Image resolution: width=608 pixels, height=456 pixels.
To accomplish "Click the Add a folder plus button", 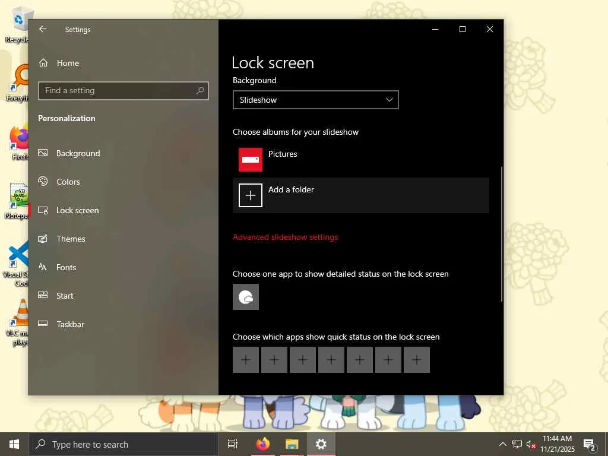I will coord(251,195).
